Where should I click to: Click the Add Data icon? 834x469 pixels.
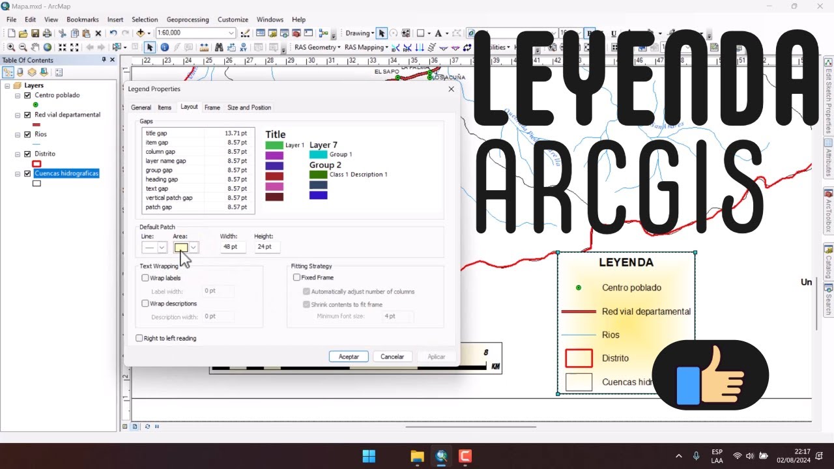(140, 33)
